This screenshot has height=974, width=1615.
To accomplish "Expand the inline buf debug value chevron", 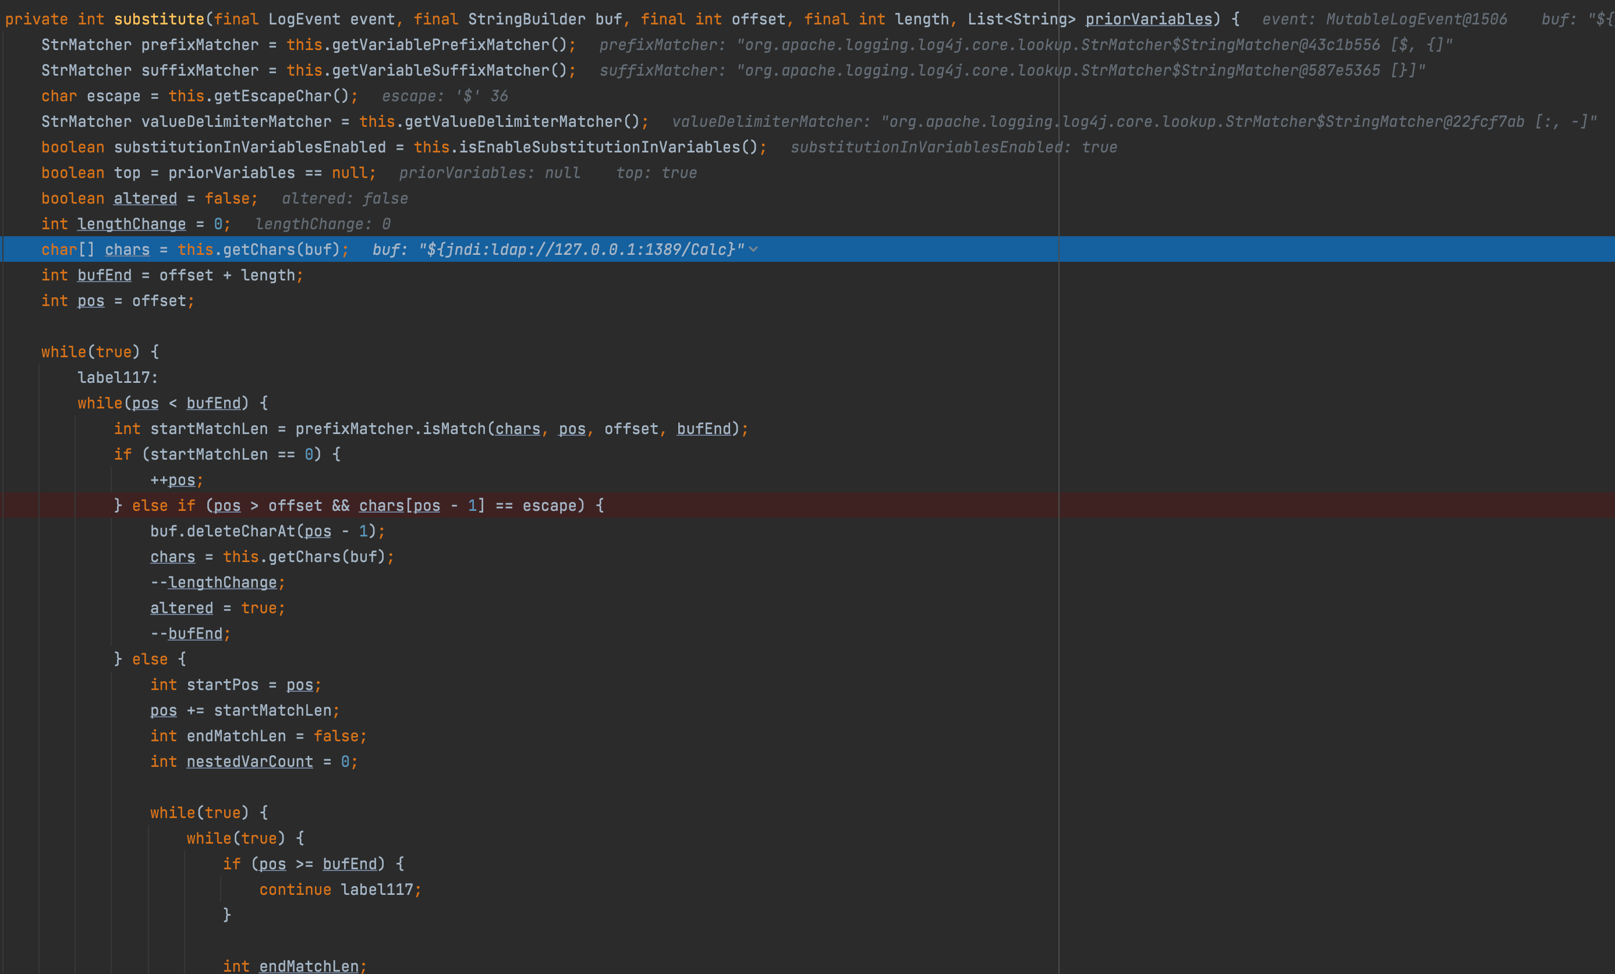I will [754, 250].
